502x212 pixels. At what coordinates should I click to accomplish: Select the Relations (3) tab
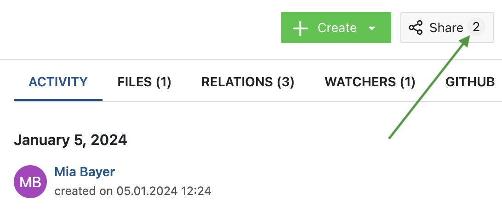[248, 82]
